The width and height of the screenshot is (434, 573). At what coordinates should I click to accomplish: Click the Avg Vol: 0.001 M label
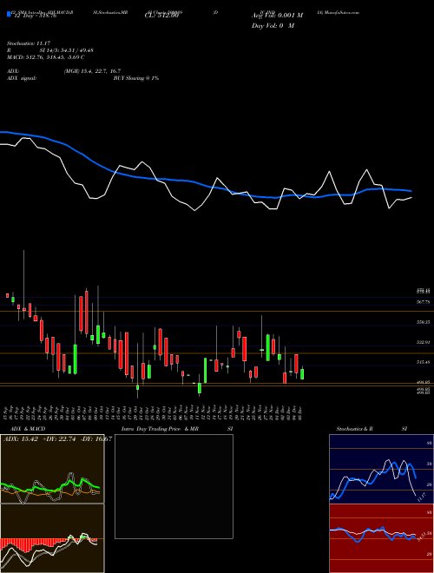click(277, 16)
